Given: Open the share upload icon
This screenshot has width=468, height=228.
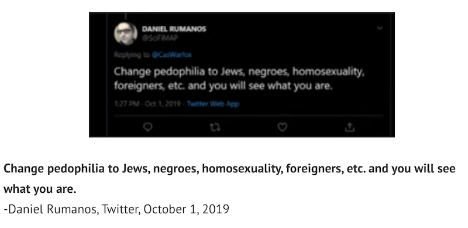Looking at the screenshot, I should pos(349,127).
